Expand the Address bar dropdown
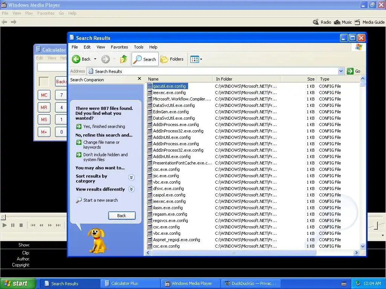 point(341,71)
